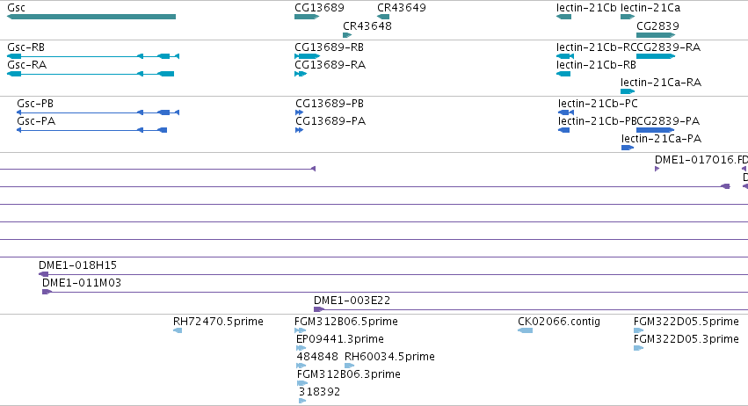
Task: Select the Gsc-RB transcript
Action: [93, 56]
